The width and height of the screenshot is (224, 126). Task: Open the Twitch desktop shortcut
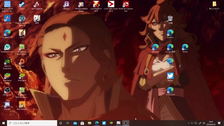pyautogui.click(x=185, y=48)
